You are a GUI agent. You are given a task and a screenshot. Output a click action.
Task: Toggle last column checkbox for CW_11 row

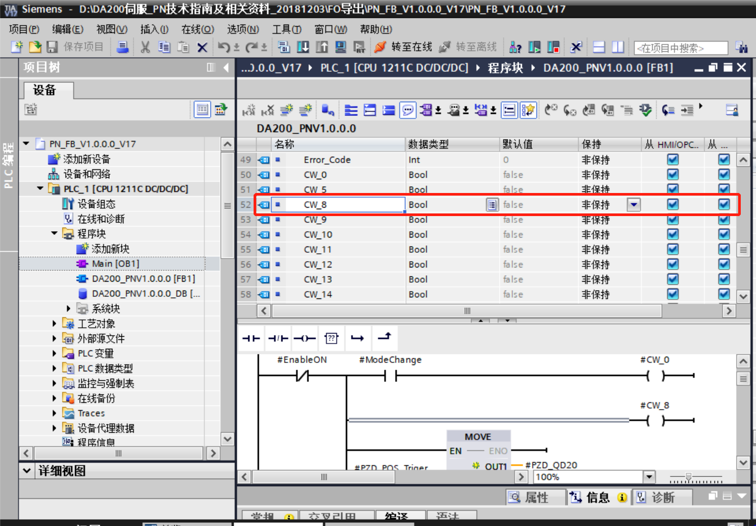click(x=724, y=249)
